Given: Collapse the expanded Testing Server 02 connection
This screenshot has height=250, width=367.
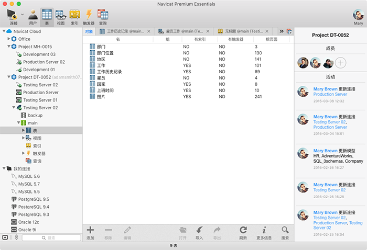Looking at the screenshot, I should tap(14, 107).
